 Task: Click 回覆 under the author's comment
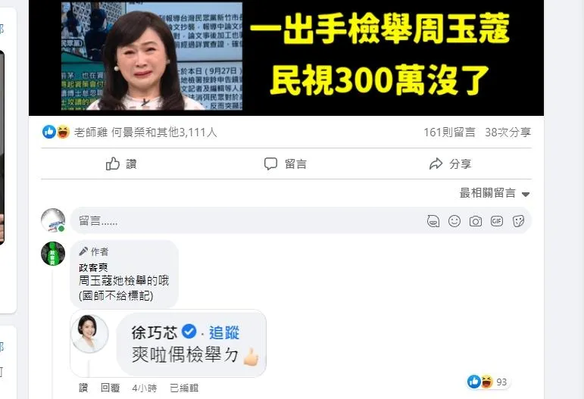point(110,388)
